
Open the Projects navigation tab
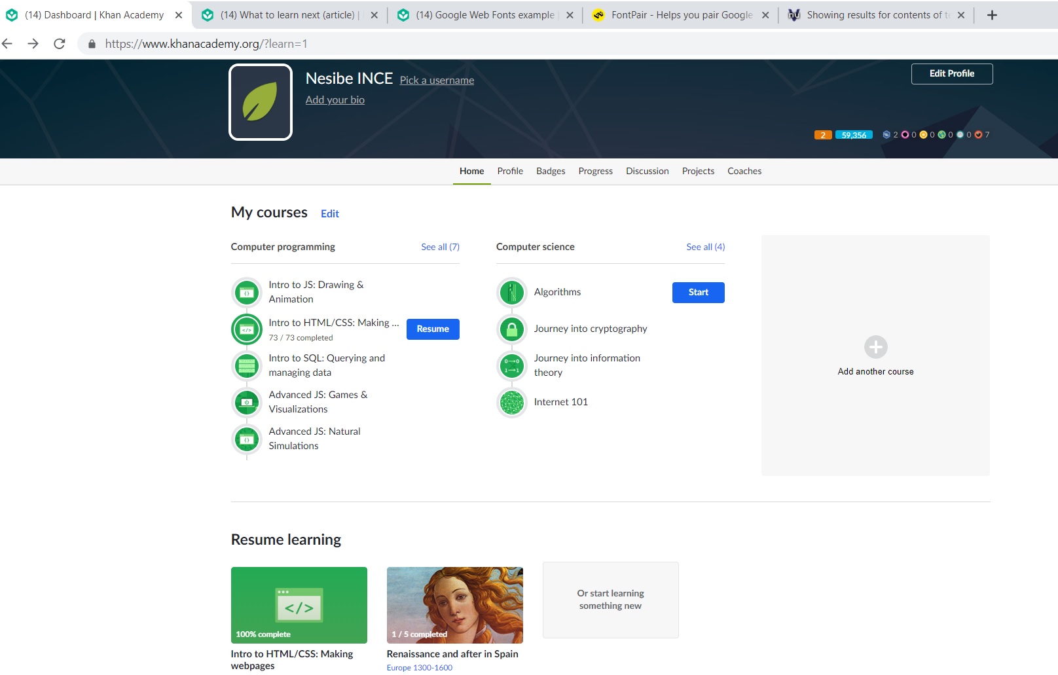698,171
